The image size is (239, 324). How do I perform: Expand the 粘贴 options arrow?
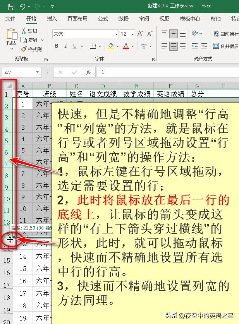coord(12,49)
